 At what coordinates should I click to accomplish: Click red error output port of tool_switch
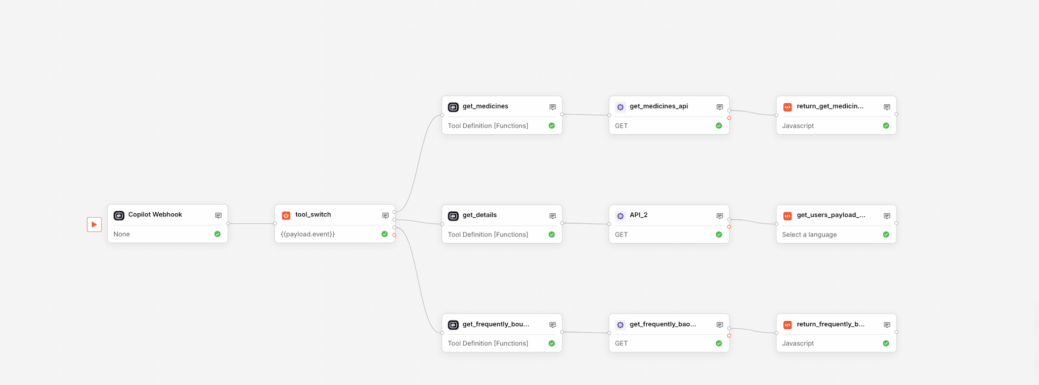[394, 235]
